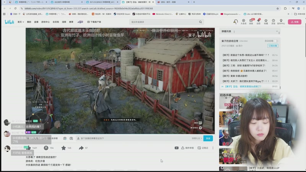Open danmaku list three-dot menu
Viewport: 306px width, 172px height.
click(279, 33)
